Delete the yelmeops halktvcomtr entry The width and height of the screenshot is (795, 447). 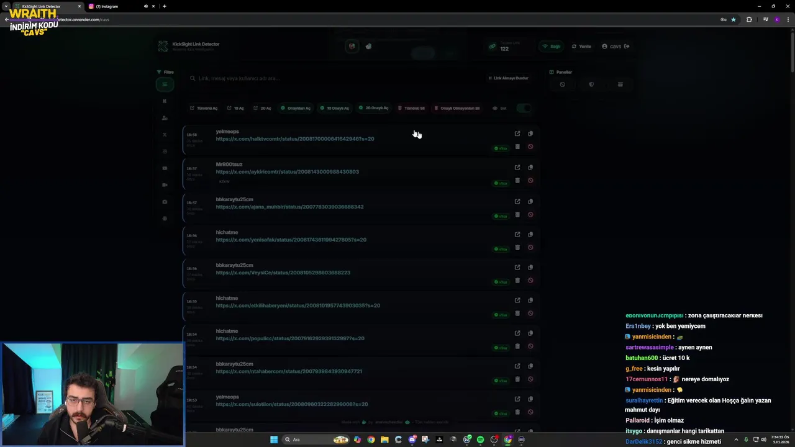pyautogui.click(x=517, y=147)
